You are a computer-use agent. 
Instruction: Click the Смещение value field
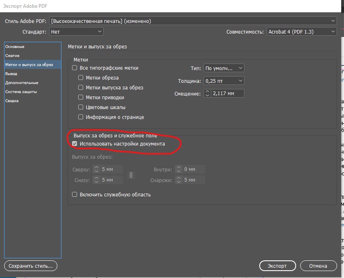pos(228,93)
